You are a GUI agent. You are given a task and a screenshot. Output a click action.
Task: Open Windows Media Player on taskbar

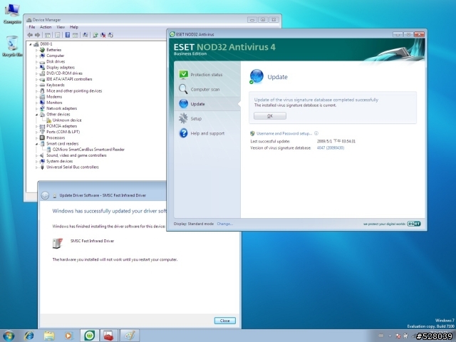pyautogui.click(x=68, y=336)
